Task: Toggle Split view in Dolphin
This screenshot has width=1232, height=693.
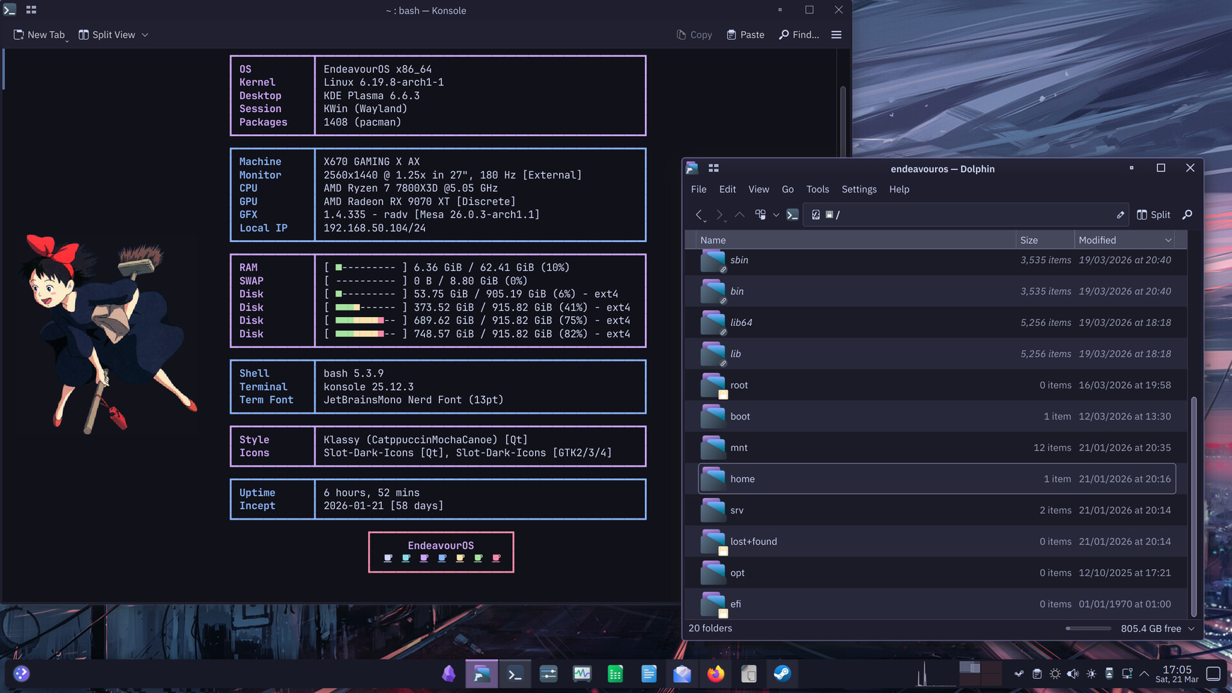Action: [1153, 215]
